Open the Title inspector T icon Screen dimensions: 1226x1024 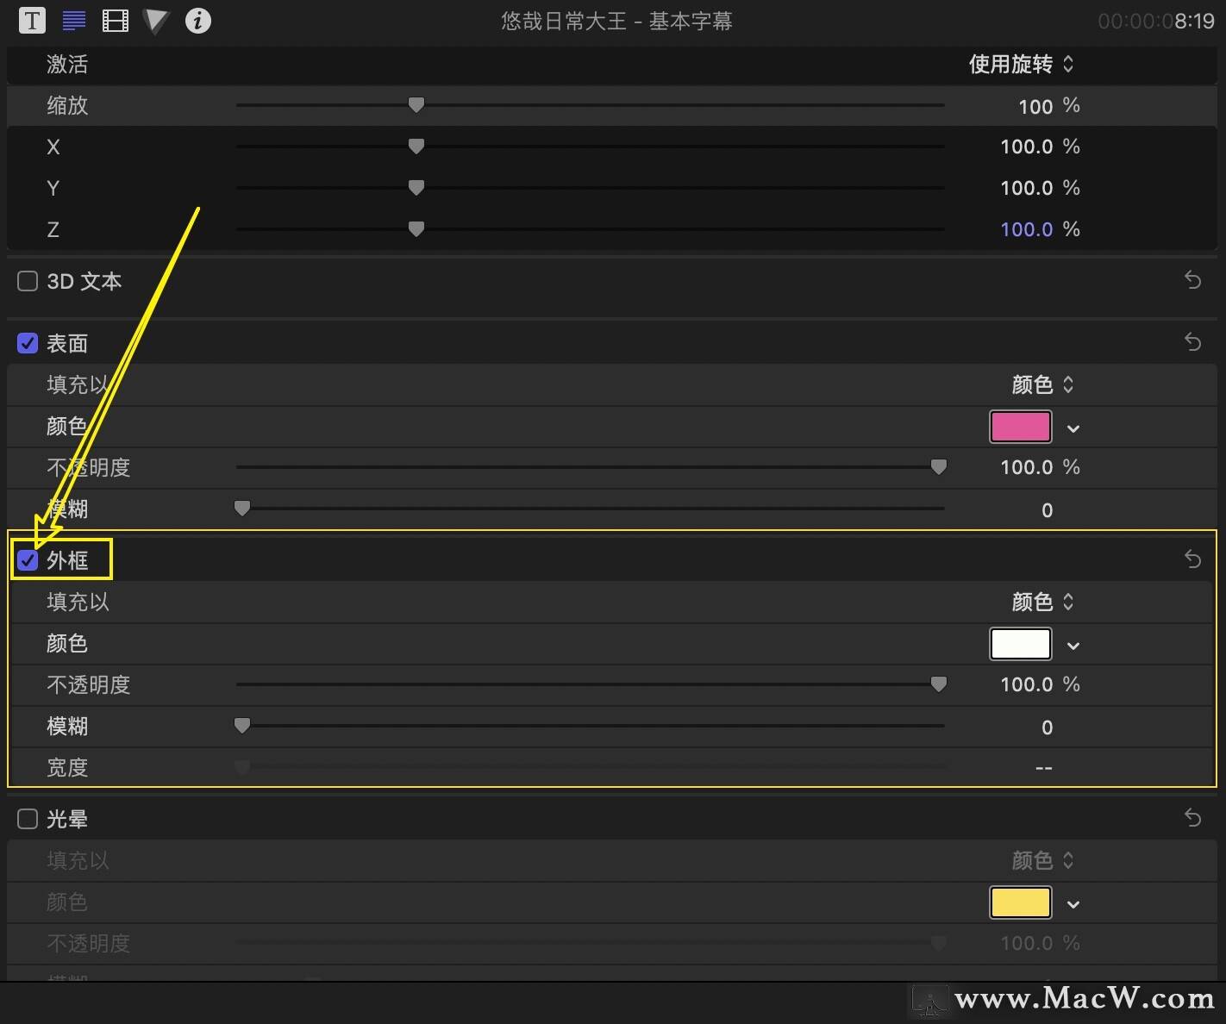32,21
